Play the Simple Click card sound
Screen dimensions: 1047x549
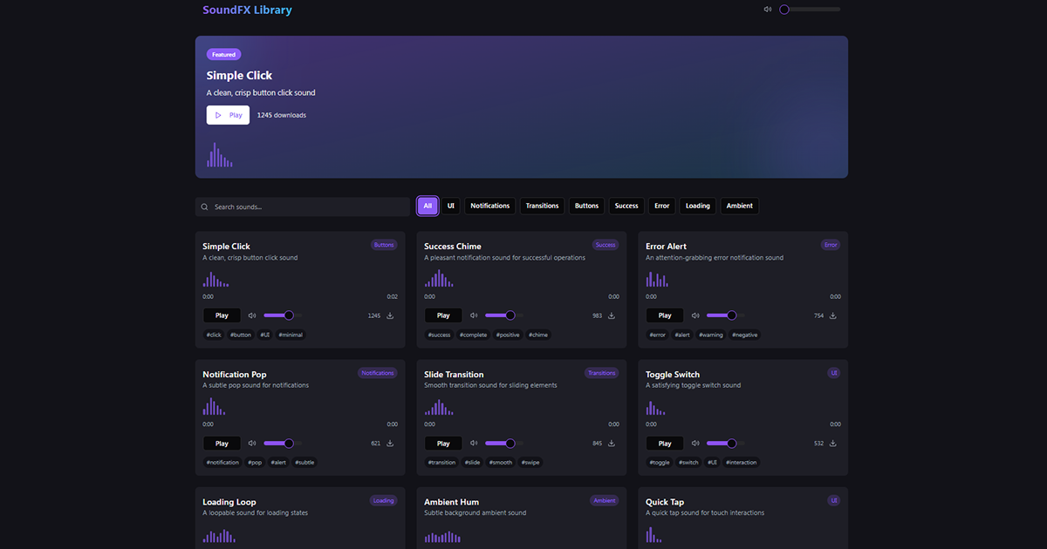(222, 315)
